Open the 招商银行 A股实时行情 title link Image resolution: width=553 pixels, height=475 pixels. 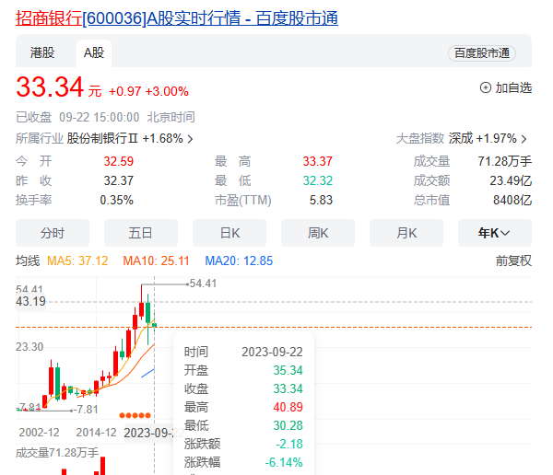tap(177, 18)
